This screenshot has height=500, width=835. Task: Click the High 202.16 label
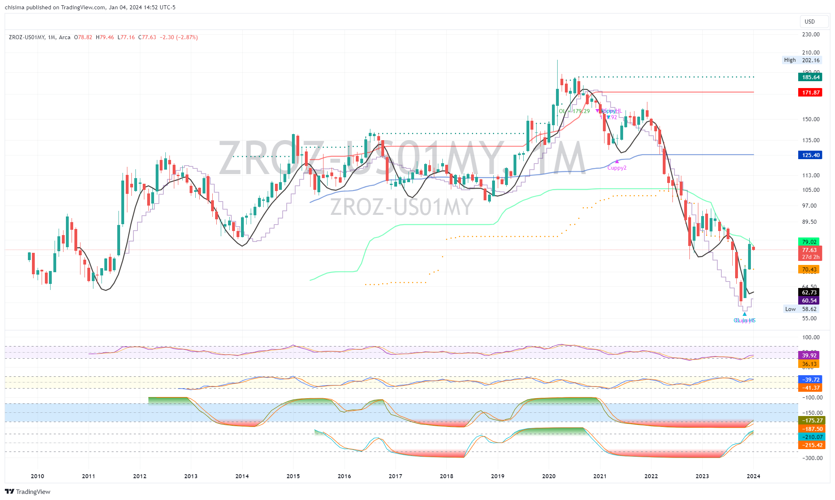coord(801,60)
